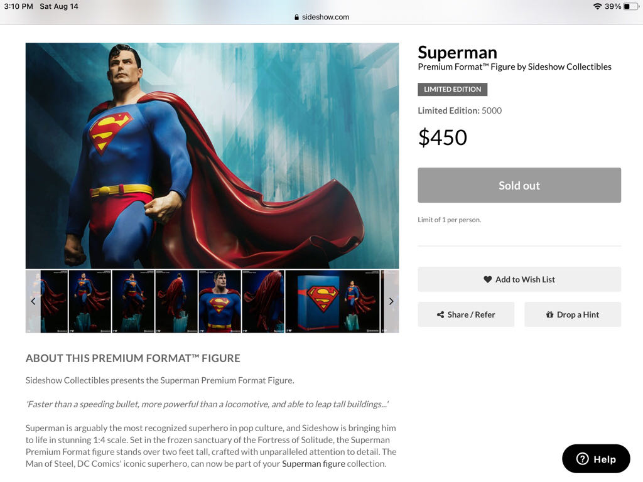The width and height of the screenshot is (643, 482).
Task: Tap the Wi-Fi icon in status bar
Action: [597, 6]
